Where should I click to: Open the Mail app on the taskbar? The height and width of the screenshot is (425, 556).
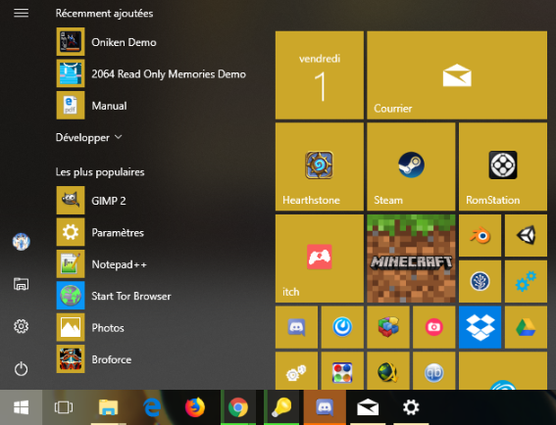pos(368,407)
